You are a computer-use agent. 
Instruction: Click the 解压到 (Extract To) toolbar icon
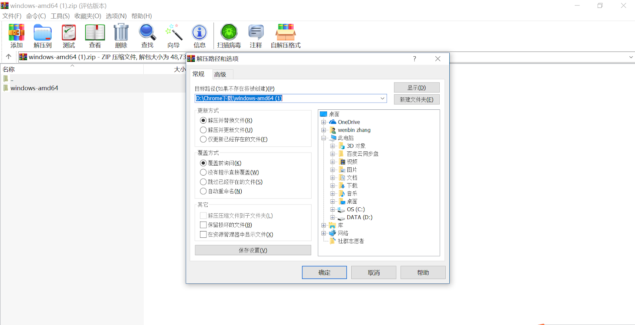pos(42,32)
